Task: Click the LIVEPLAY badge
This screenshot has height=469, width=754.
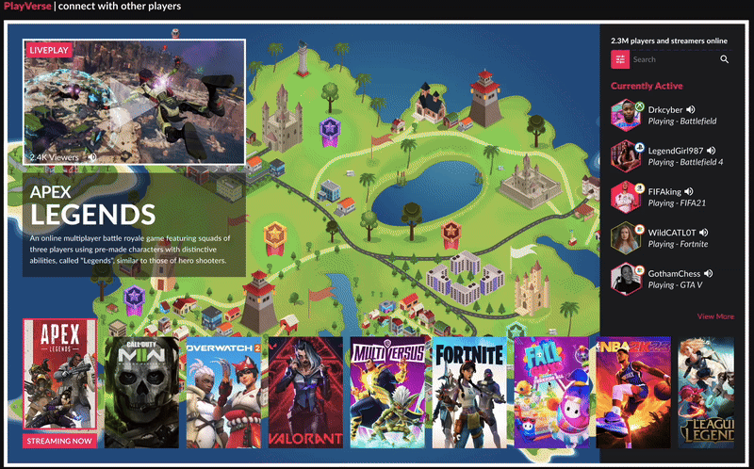Action: pyautogui.click(x=49, y=49)
